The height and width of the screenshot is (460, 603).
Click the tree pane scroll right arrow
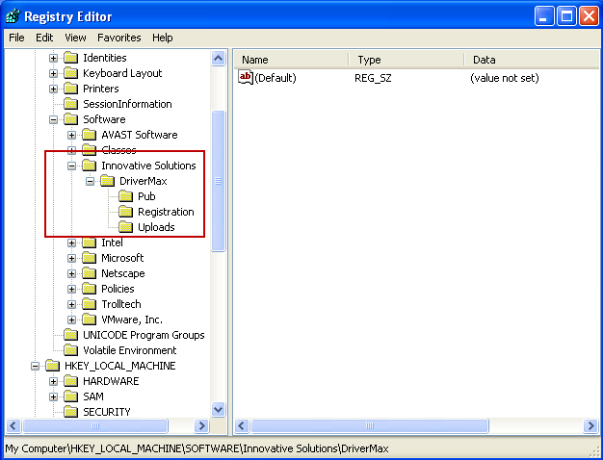(x=201, y=425)
